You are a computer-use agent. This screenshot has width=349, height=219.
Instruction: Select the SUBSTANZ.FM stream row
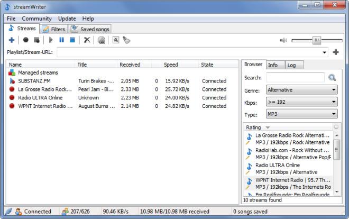click(x=123, y=81)
